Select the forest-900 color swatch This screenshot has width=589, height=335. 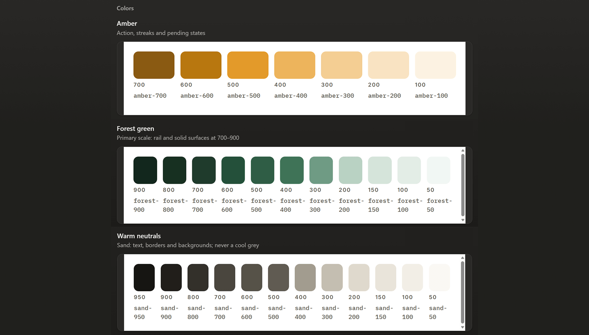[145, 170]
